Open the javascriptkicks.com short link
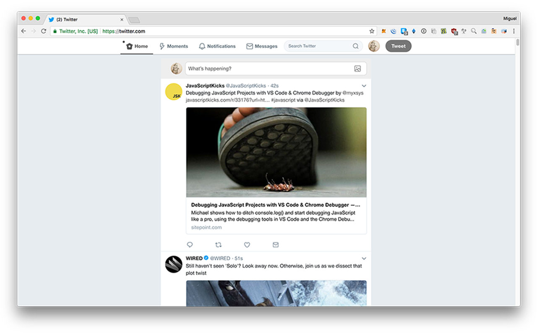 pyautogui.click(x=228, y=100)
